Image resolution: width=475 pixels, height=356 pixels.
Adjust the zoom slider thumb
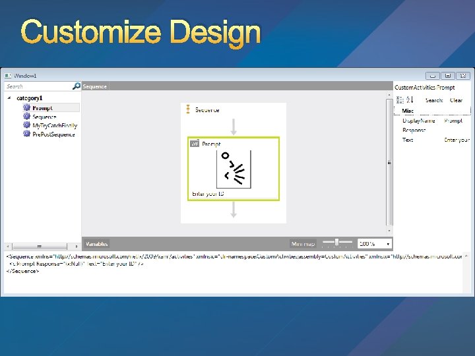[x=336, y=242]
